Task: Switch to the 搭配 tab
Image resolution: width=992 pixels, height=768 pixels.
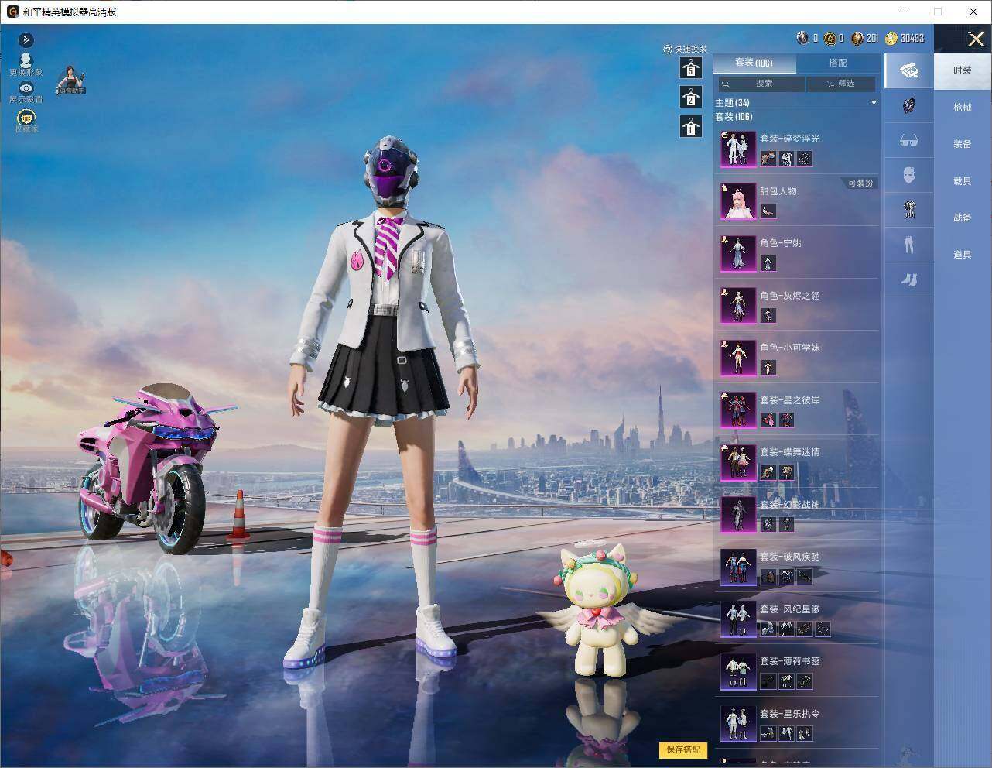Action: pos(837,63)
